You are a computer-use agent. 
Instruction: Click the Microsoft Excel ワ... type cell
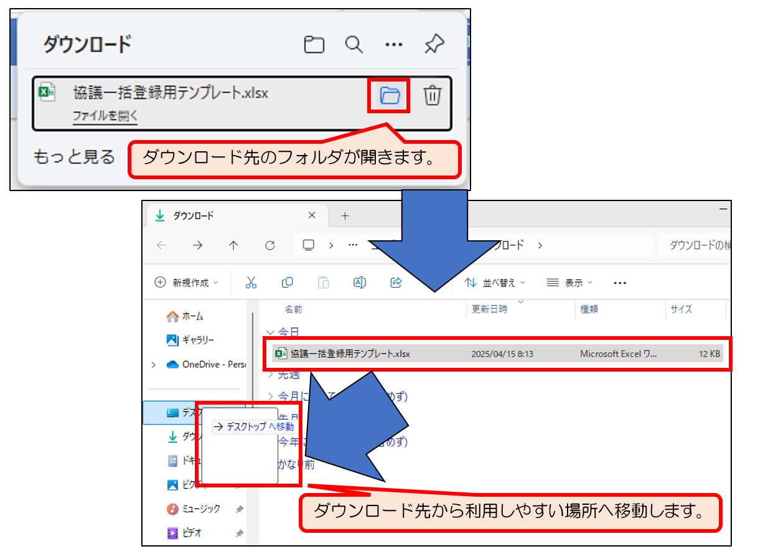619,354
